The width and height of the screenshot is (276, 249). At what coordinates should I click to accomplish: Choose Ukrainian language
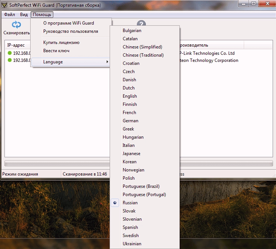pos(145,244)
